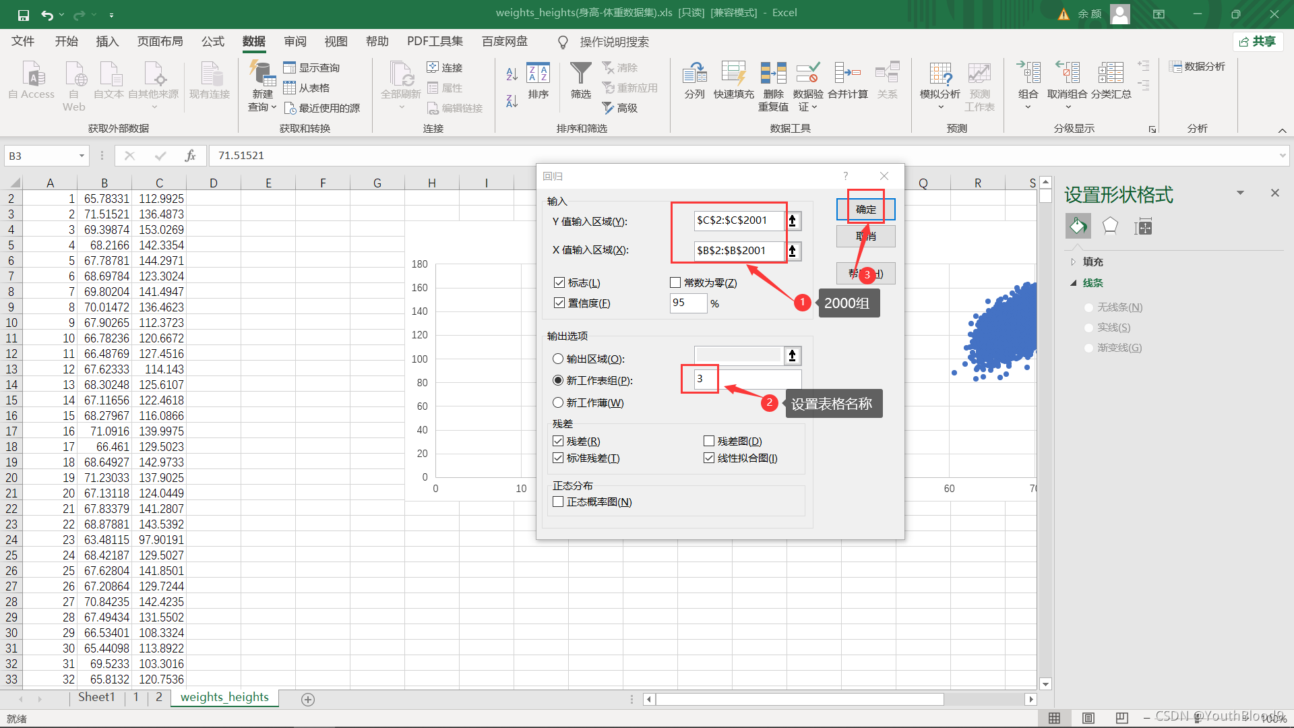Click the Confidence Level percent field
1294x728 pixels.
coord(687,303)
